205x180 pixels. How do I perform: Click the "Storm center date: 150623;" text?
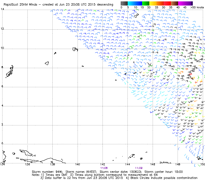tap(121, 172)
